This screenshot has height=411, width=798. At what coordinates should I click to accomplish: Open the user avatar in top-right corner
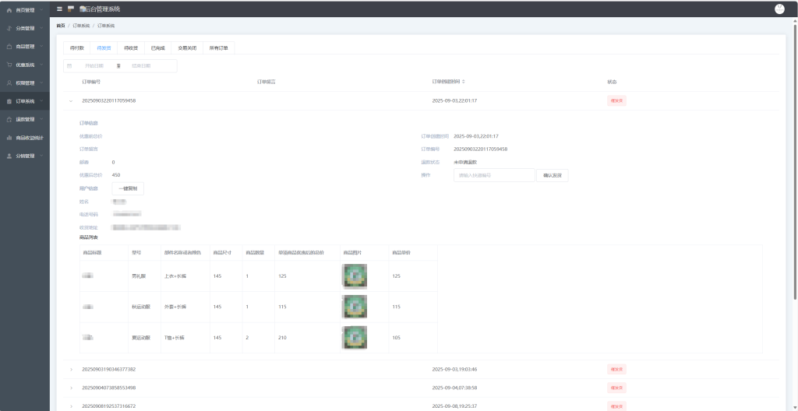779,9
